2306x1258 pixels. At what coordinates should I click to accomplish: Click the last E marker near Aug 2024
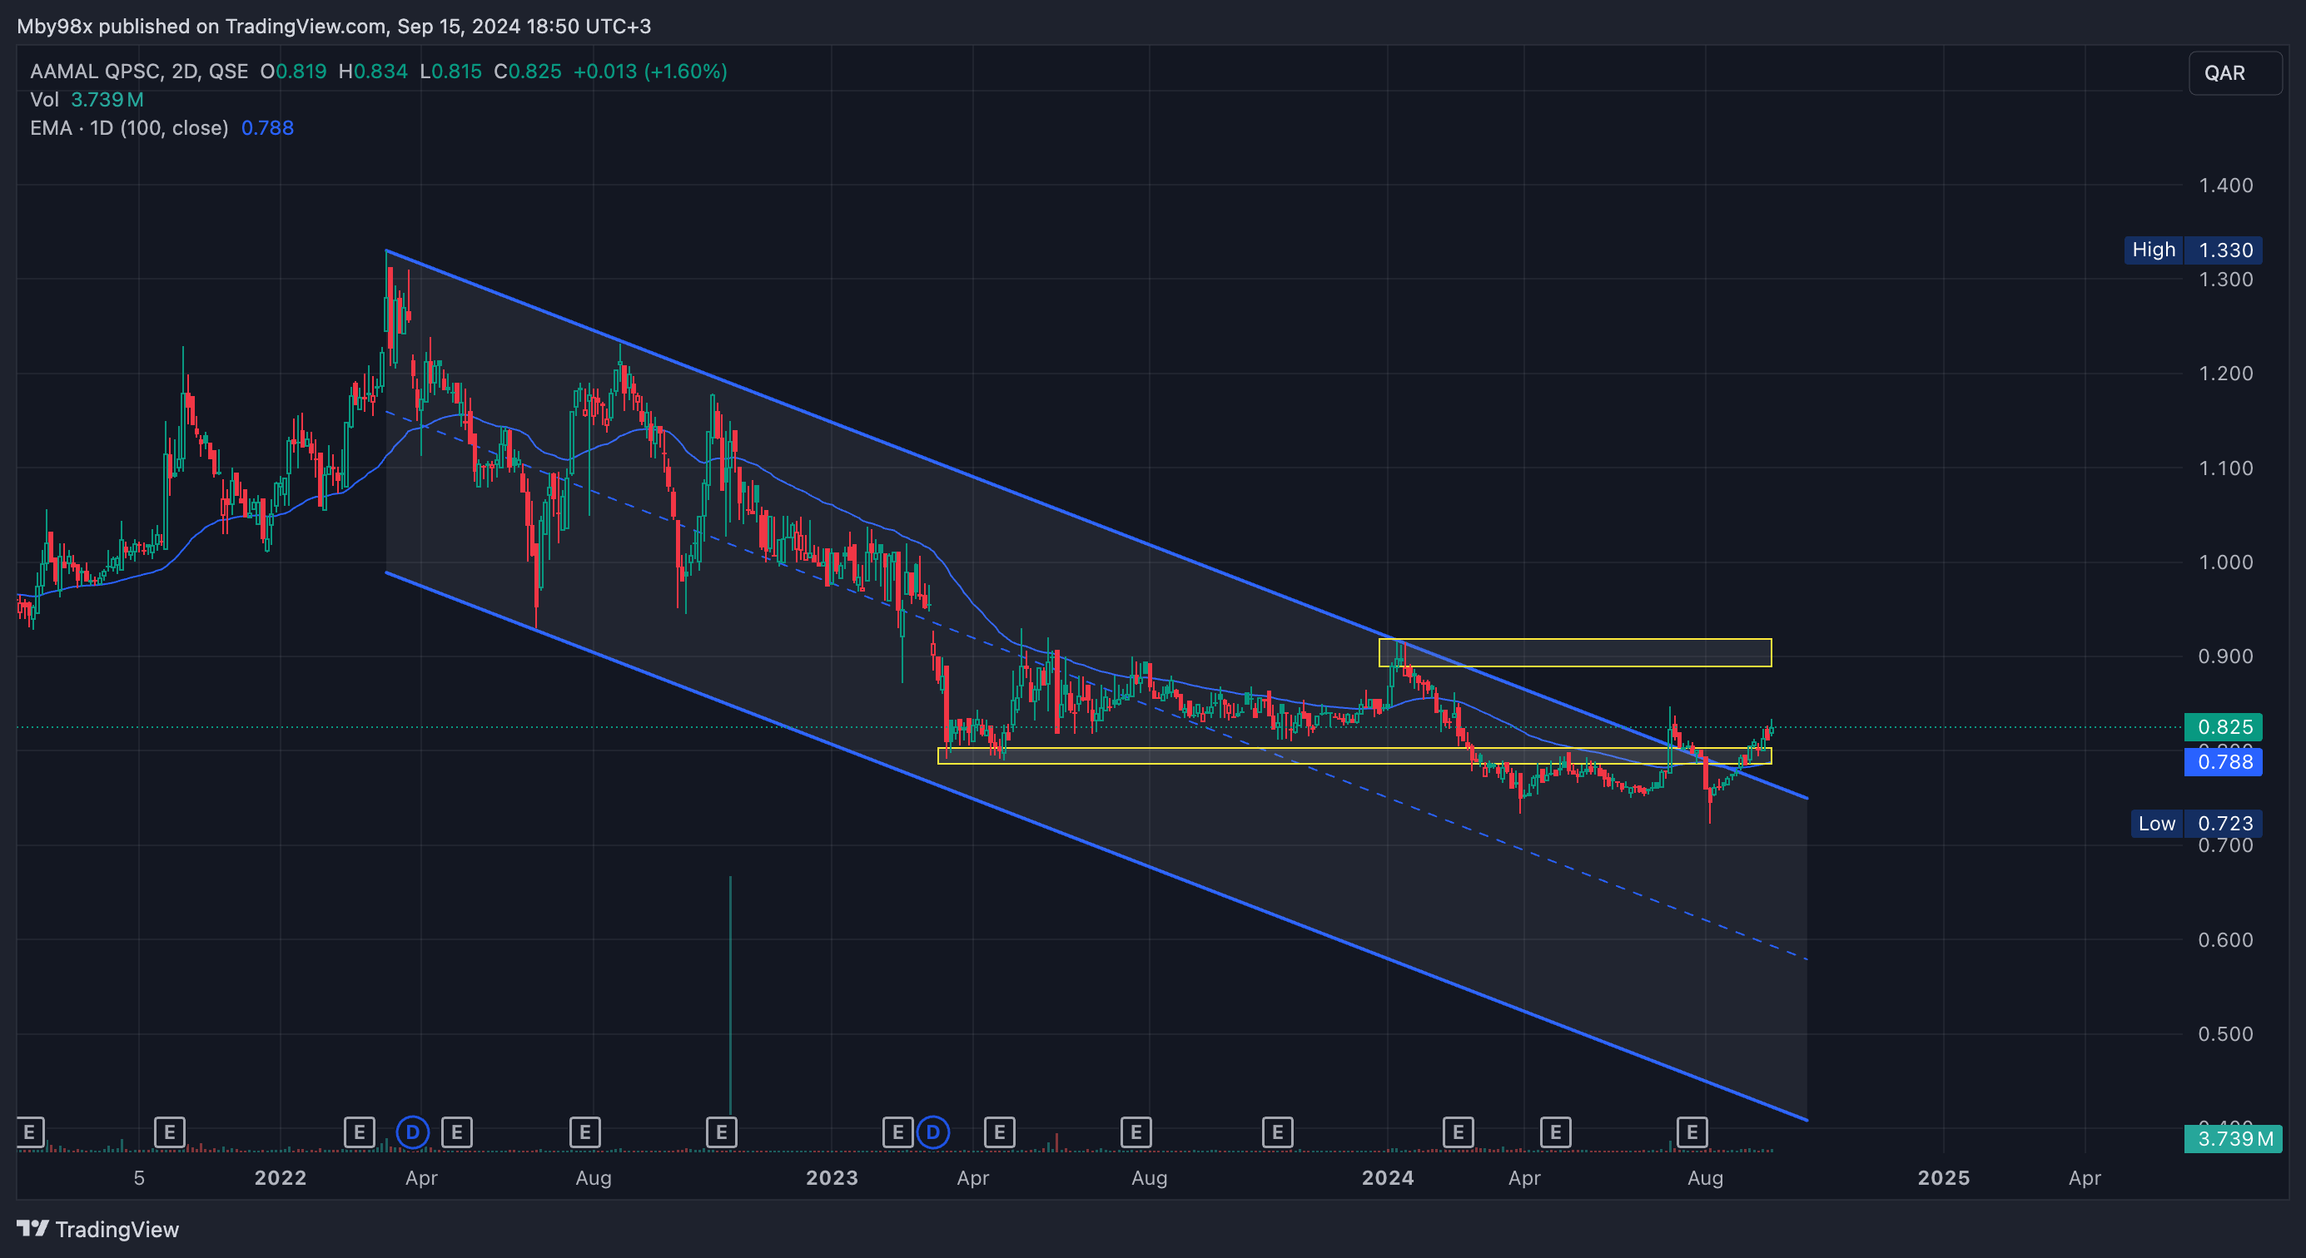tap(1692, 1132)
